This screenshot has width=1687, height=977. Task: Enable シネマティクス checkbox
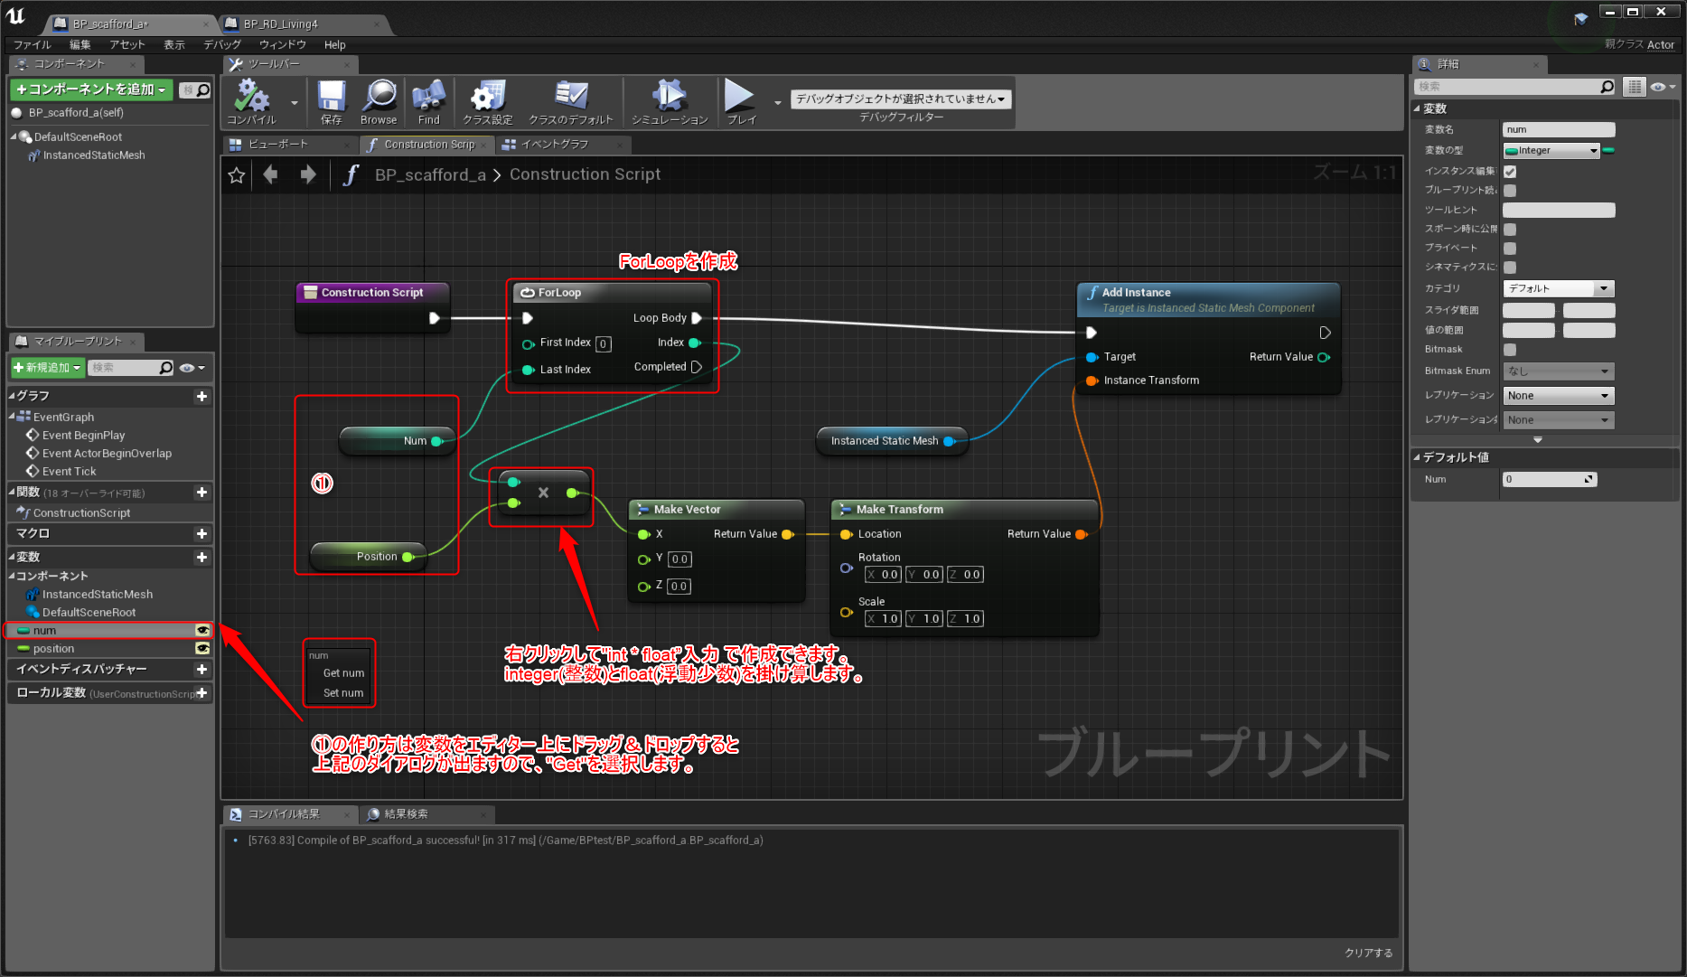(x=1510, y=268)
